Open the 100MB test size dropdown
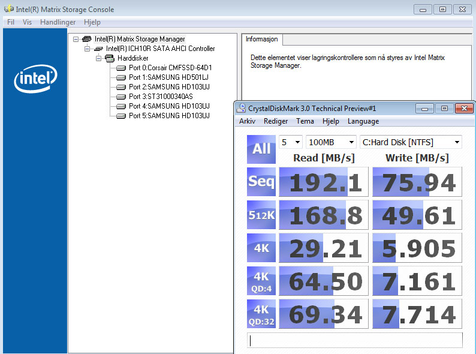 point(331,142)
